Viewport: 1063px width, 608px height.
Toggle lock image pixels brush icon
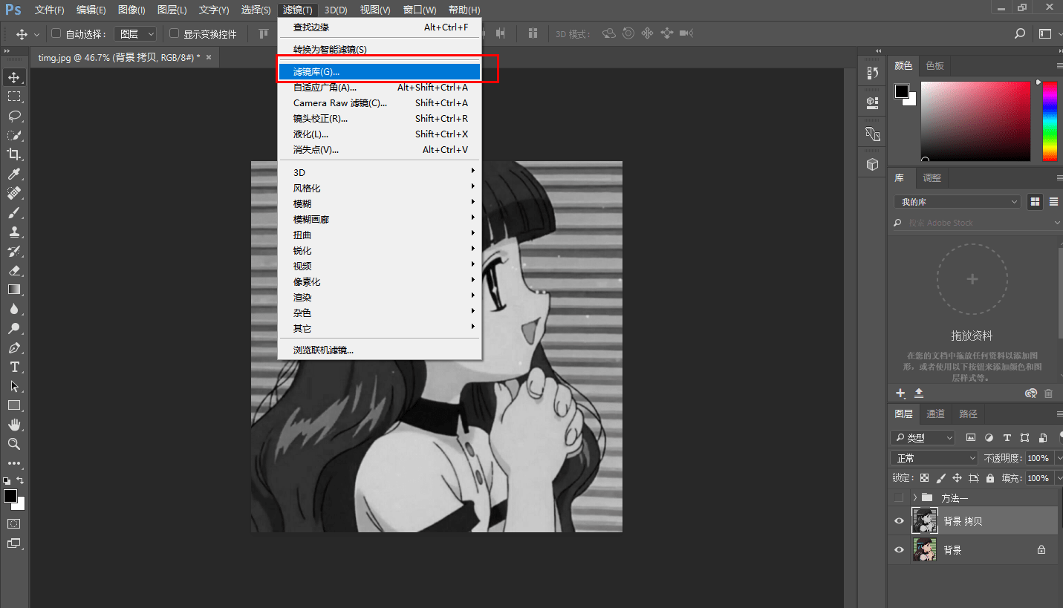coord(941,478)
